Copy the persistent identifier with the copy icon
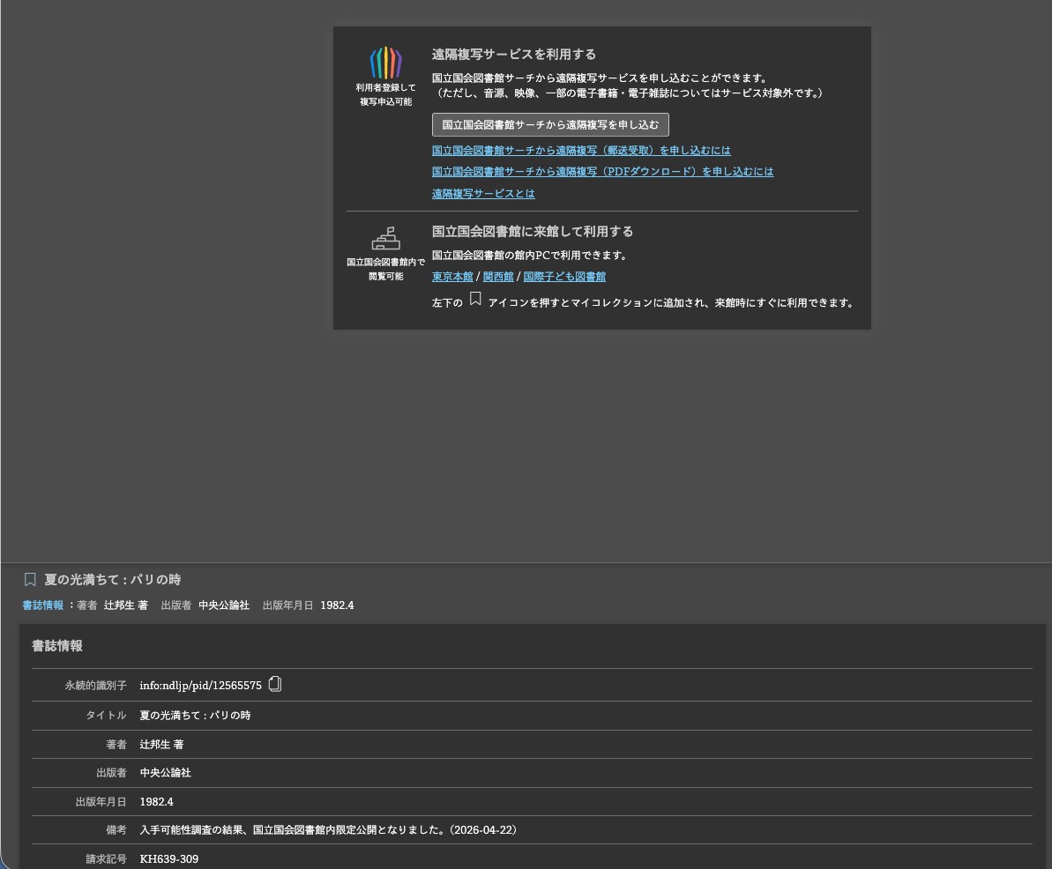 tap(275, 684)
